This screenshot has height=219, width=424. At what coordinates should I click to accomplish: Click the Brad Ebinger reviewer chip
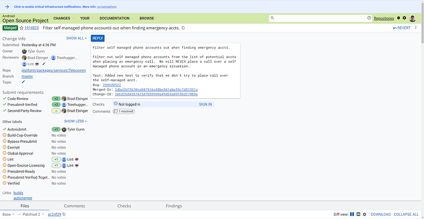pyautogui.click(x=36, y=58)
